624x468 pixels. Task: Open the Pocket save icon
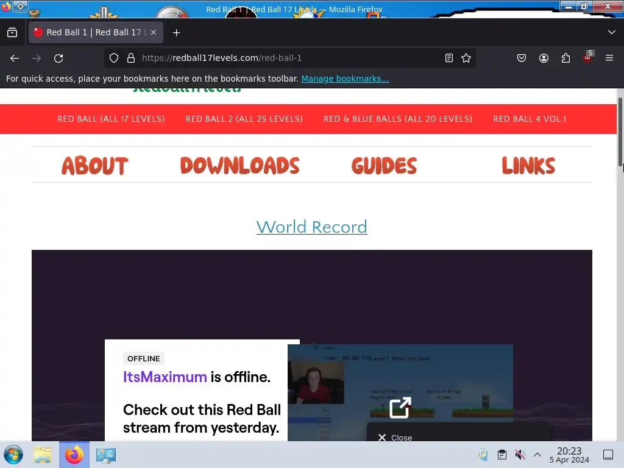[x=522, y=58]
